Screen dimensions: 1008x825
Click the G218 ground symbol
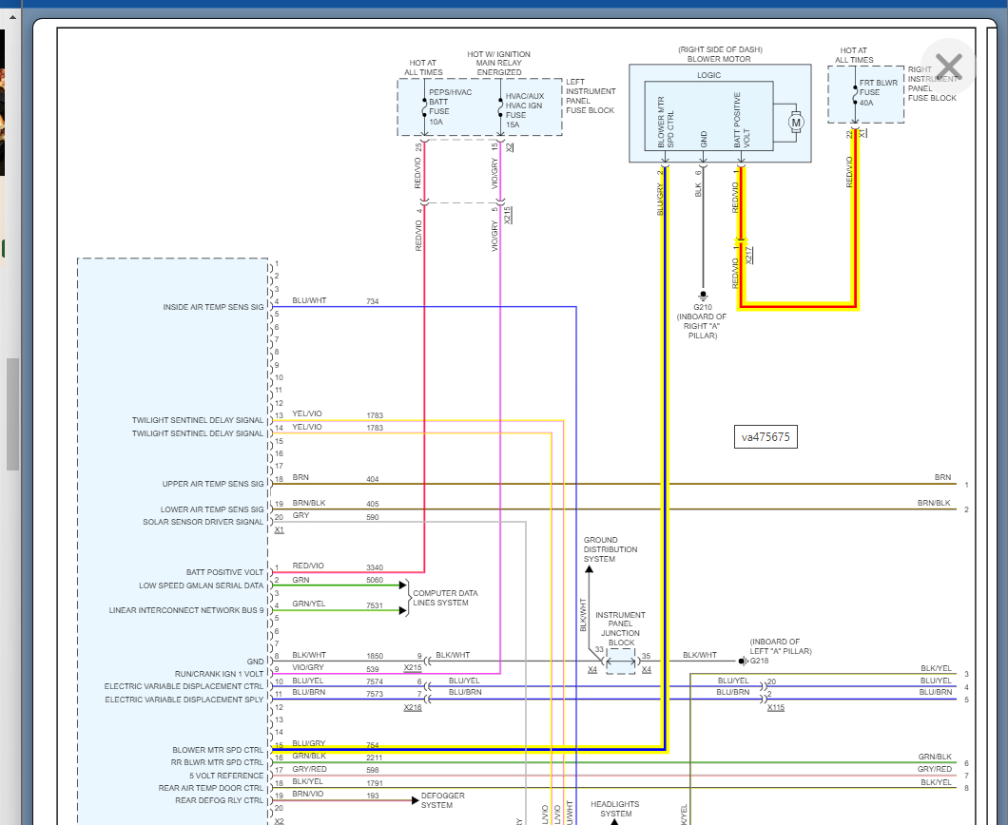pos(742,661)
